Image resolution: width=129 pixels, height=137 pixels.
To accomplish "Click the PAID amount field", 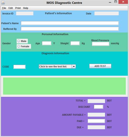I will pyautogui.click(x=96, y=121).
